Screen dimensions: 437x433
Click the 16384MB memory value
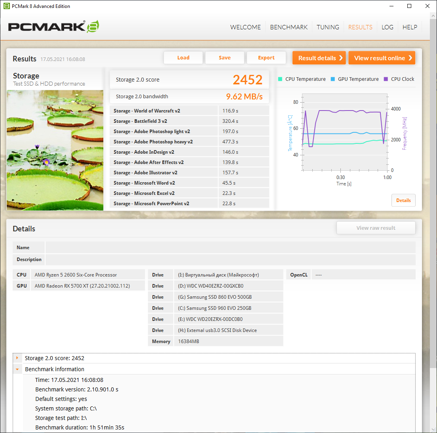228,341
